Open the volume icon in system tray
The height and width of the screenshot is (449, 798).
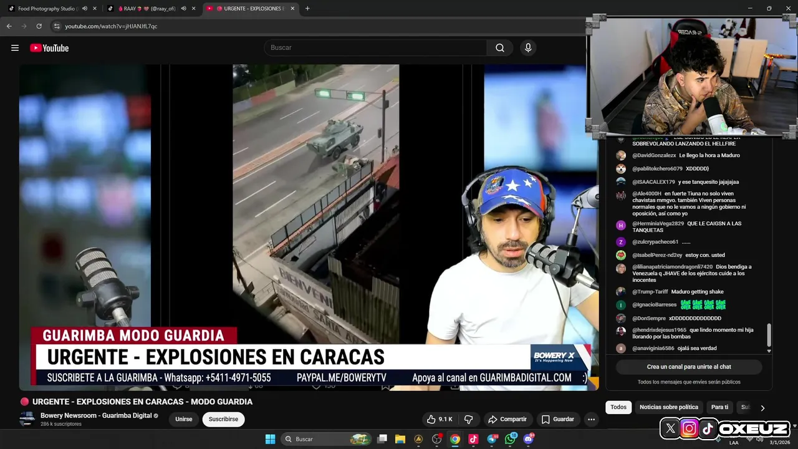click(759, 440)
